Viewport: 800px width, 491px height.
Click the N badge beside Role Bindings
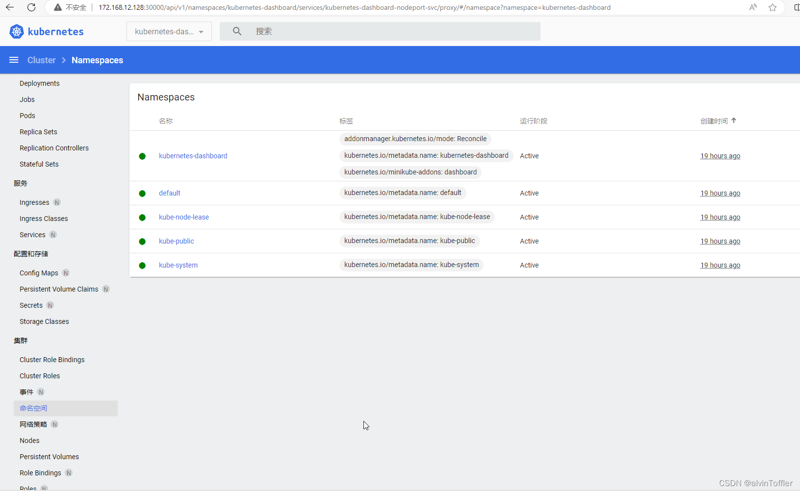pos(69,473)
